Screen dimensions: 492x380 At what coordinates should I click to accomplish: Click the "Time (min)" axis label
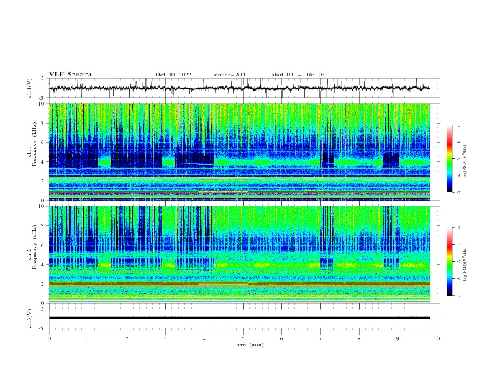point(248,345)
